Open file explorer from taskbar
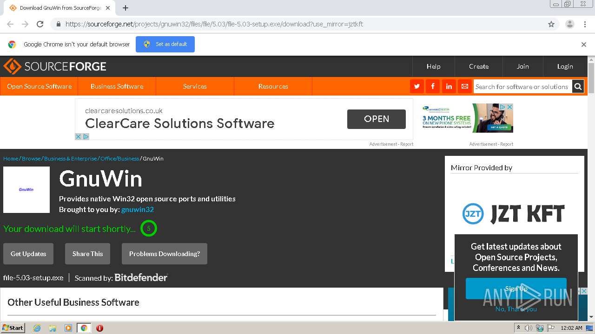595x334 pixels. pyautogui.click(x=53, y=328)
